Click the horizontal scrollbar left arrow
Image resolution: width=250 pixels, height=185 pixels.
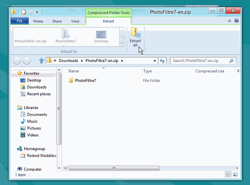65,168
